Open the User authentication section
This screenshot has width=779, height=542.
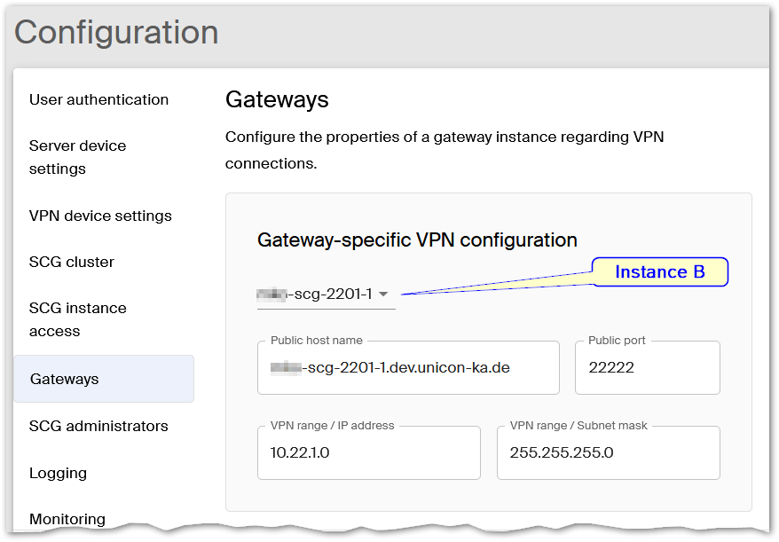[98, 99]
